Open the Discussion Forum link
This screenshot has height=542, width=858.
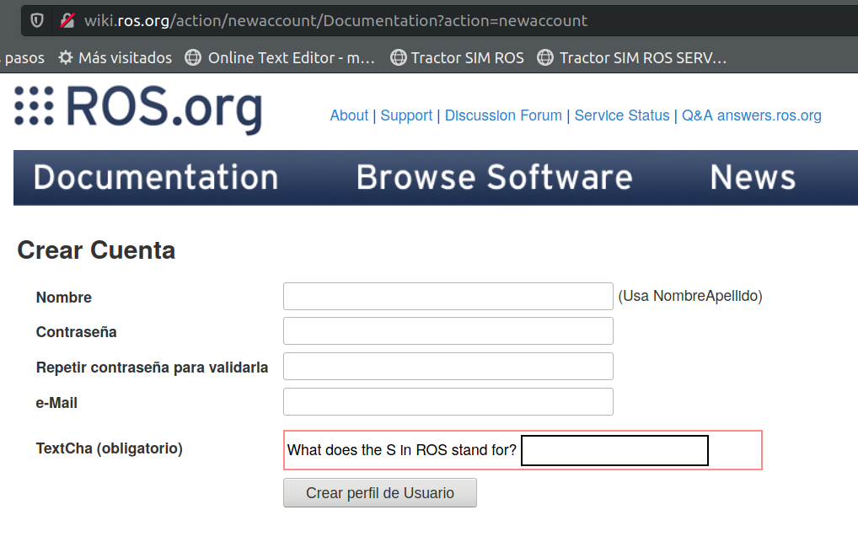[x=503, y=115]
